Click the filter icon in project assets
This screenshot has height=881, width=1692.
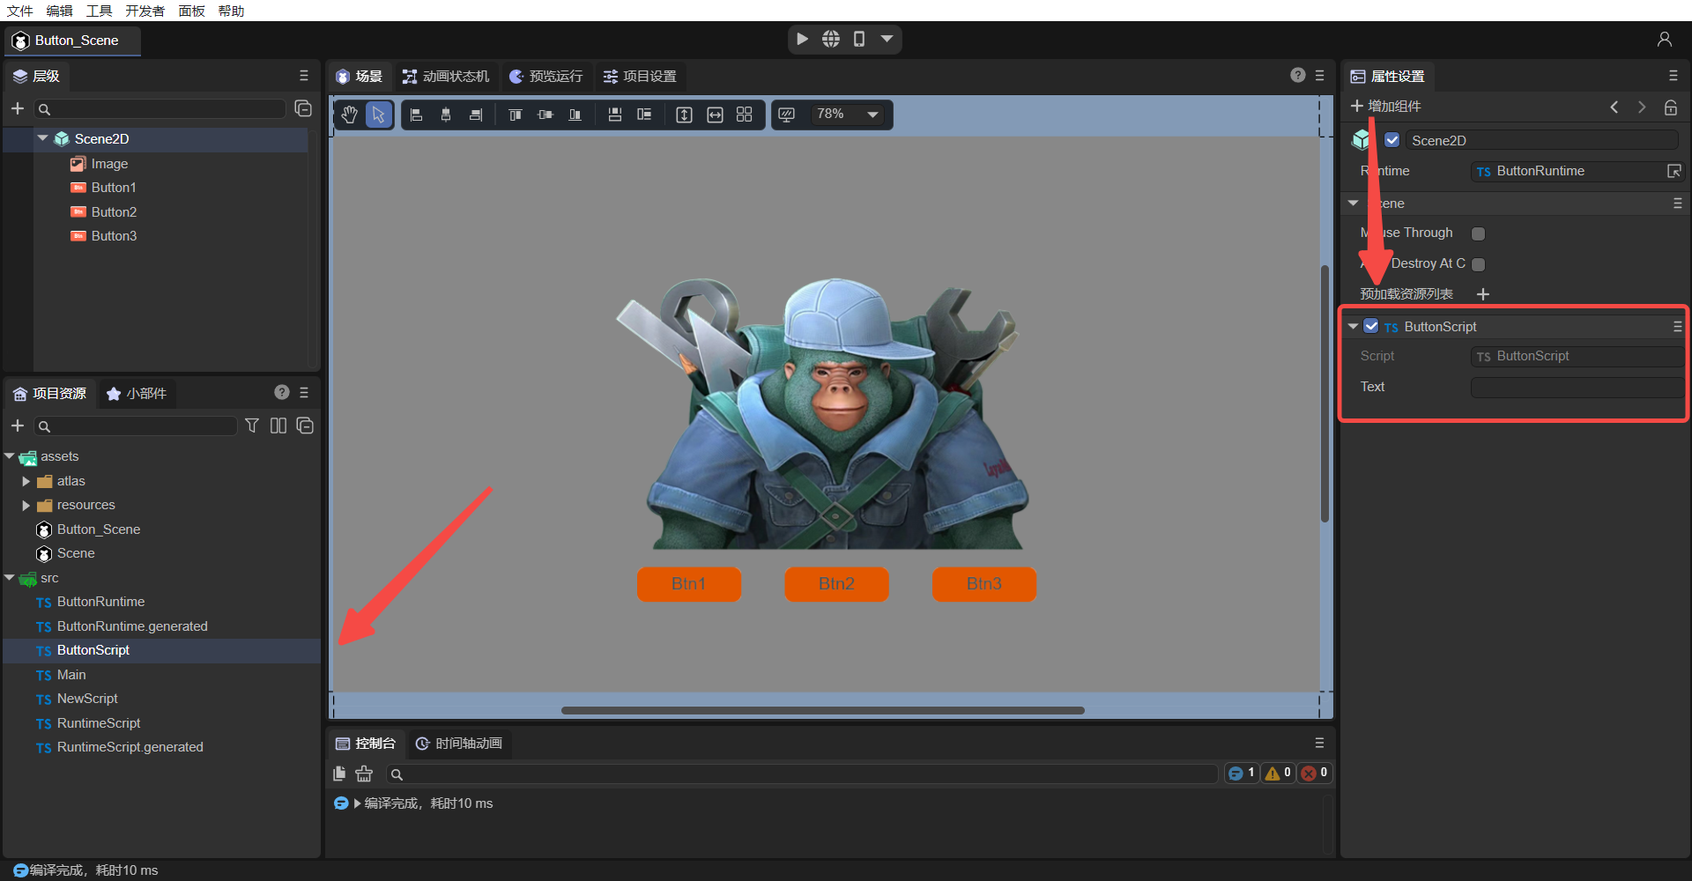click(x=252, y=426)
